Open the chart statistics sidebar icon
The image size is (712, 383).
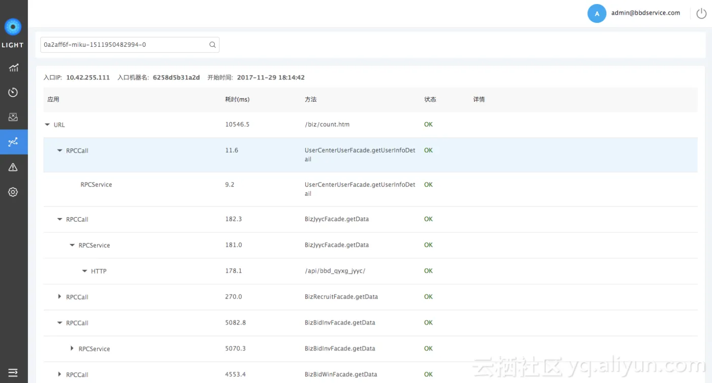pyautogui.click(x=13, y=68)
